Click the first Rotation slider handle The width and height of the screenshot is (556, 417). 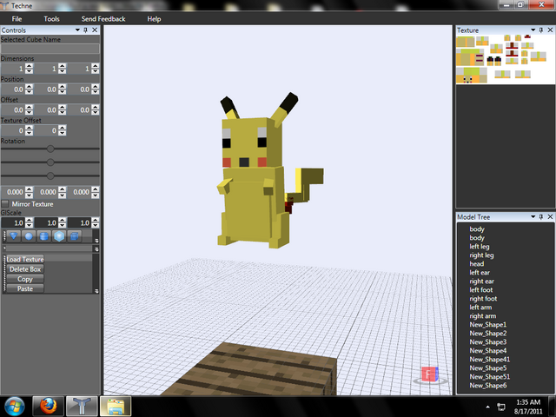tap(50, 149)
